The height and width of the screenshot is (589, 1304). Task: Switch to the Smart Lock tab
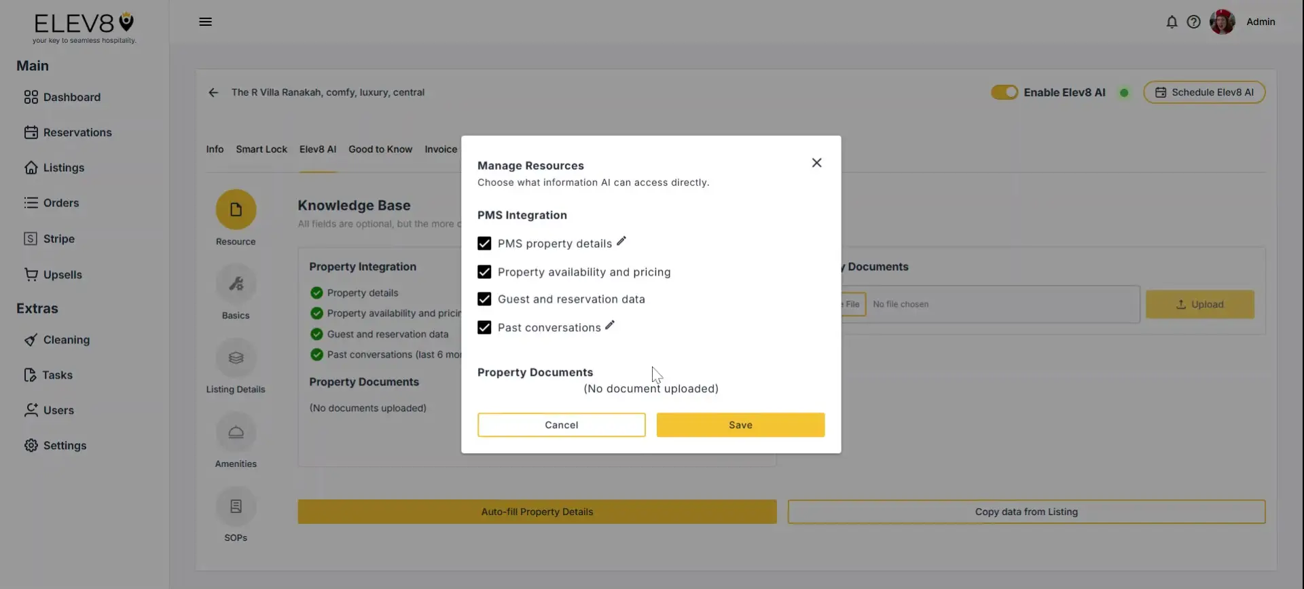[x=261, y=149]
